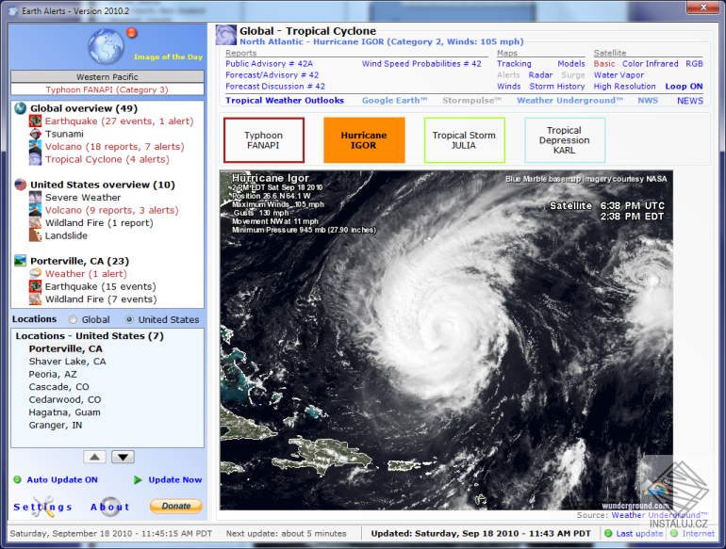Open Storm History map
This screenshot has height=549, width=726.
pos(557,87)
